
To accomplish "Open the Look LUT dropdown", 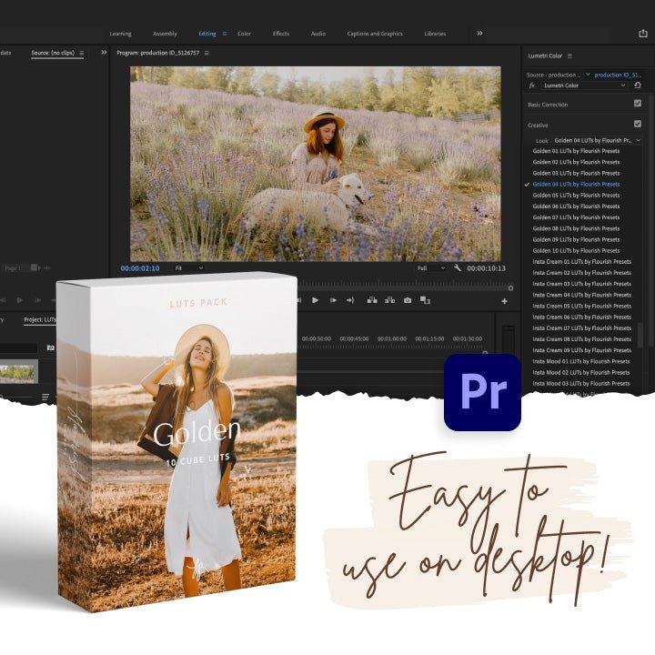I will click(x=596, y=140).
